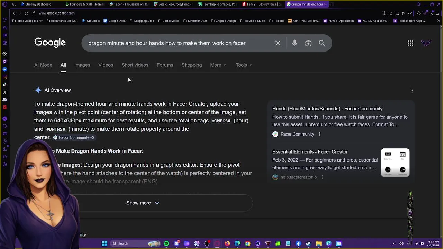Launch Microsoft Edge from the taskbar
This screenshot has width=443, height=249.
coord(237,243)
